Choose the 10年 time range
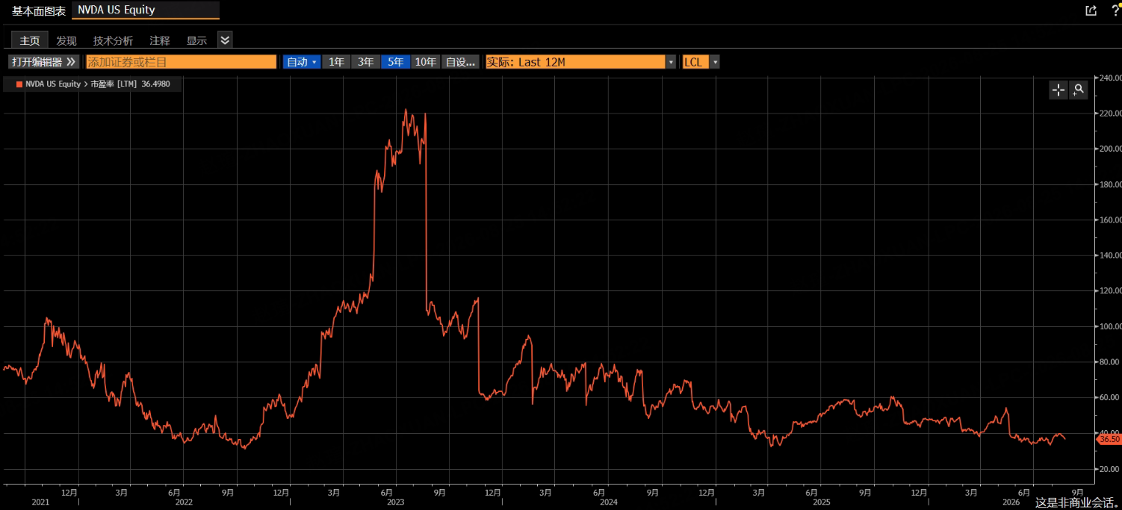1122x510 pixels. click(425, 62)
